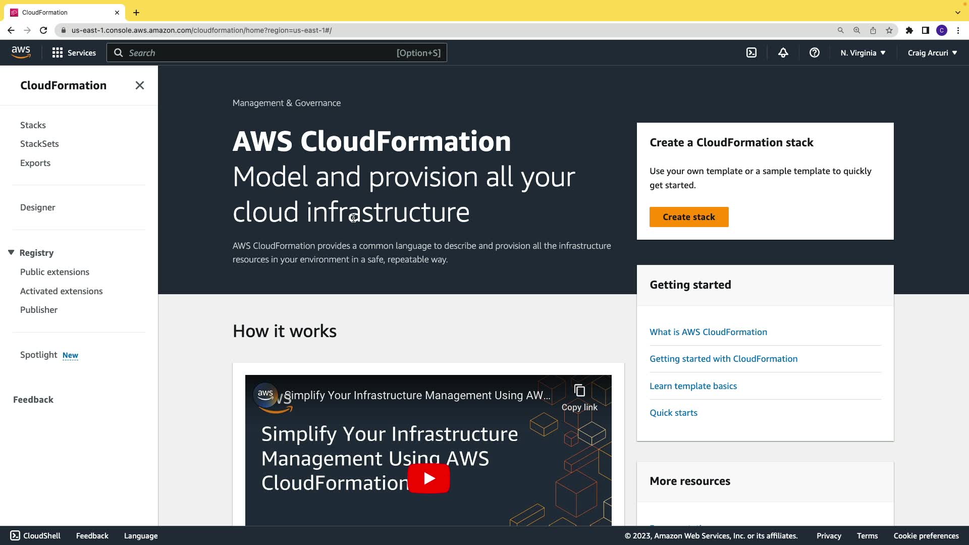
Task: Bookmark this page with star icon
Action: point(889,30)
